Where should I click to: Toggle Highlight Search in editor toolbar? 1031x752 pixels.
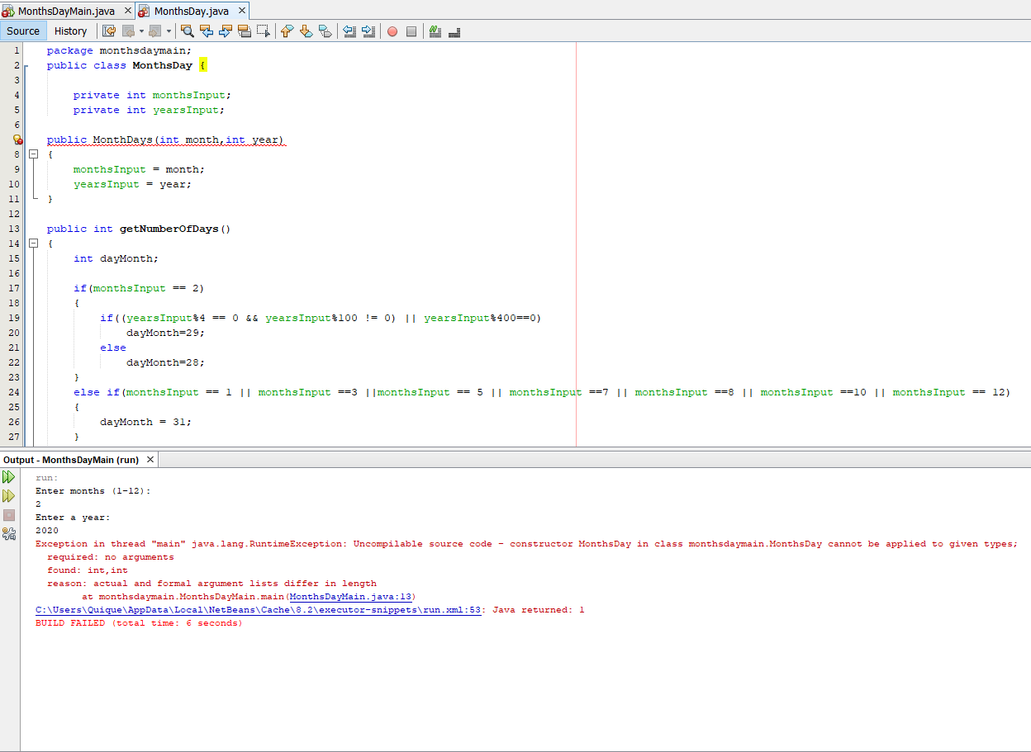click(x=245, y=31)
